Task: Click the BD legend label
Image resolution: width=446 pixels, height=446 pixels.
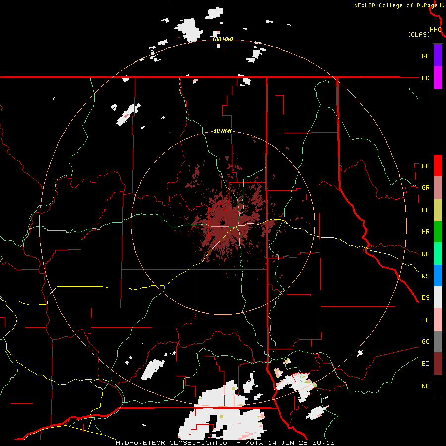Action: coord(425,210)
